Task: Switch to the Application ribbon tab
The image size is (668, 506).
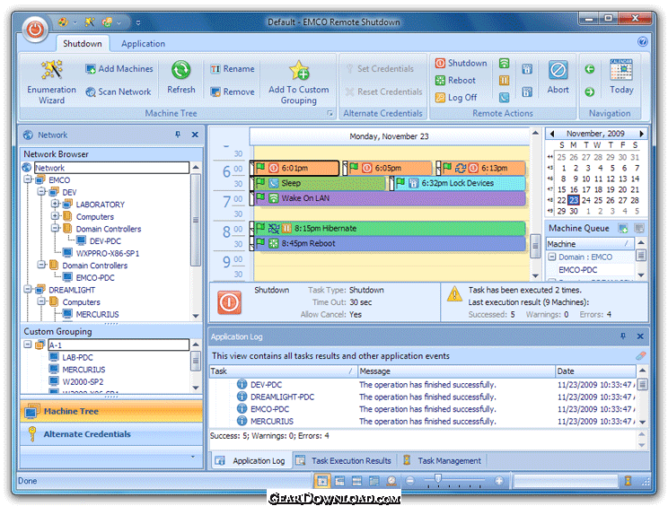Action: click(x=143, y=43)
